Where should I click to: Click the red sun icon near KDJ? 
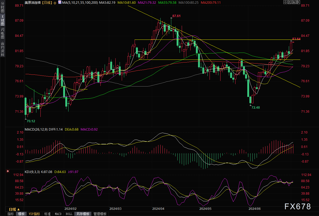(8, 171)
